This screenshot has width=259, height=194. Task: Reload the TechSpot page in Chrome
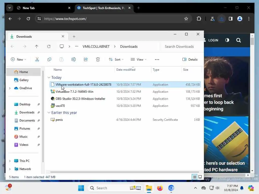28,19
